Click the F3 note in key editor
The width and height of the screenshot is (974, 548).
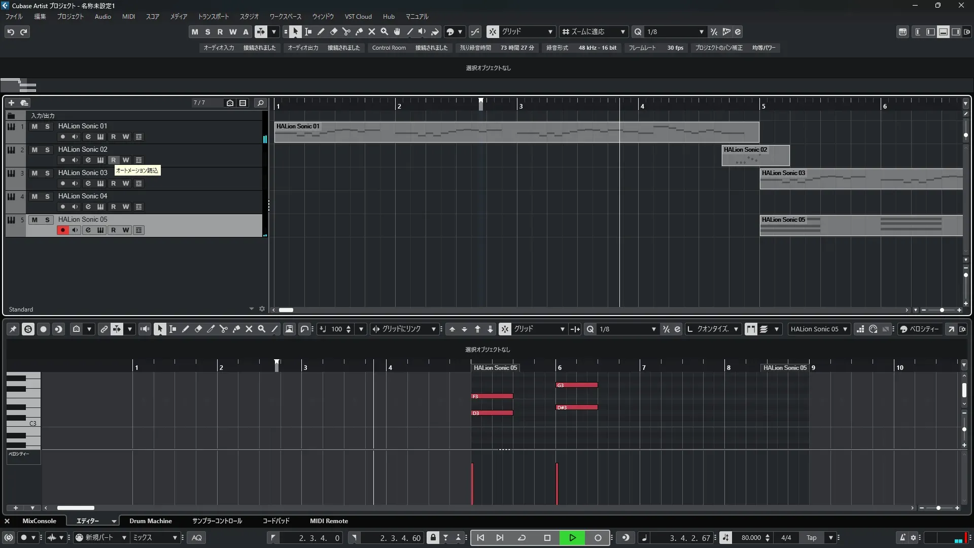[x=492, y=396]
